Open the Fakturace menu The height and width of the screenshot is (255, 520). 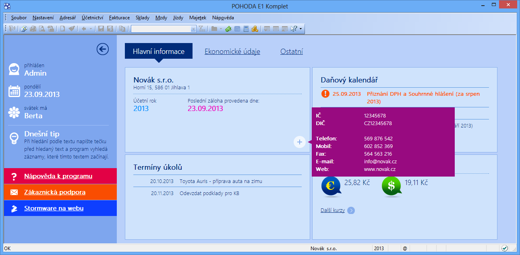119,18
